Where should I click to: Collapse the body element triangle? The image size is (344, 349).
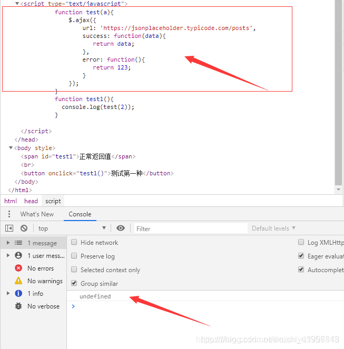(x=11, y=148)
